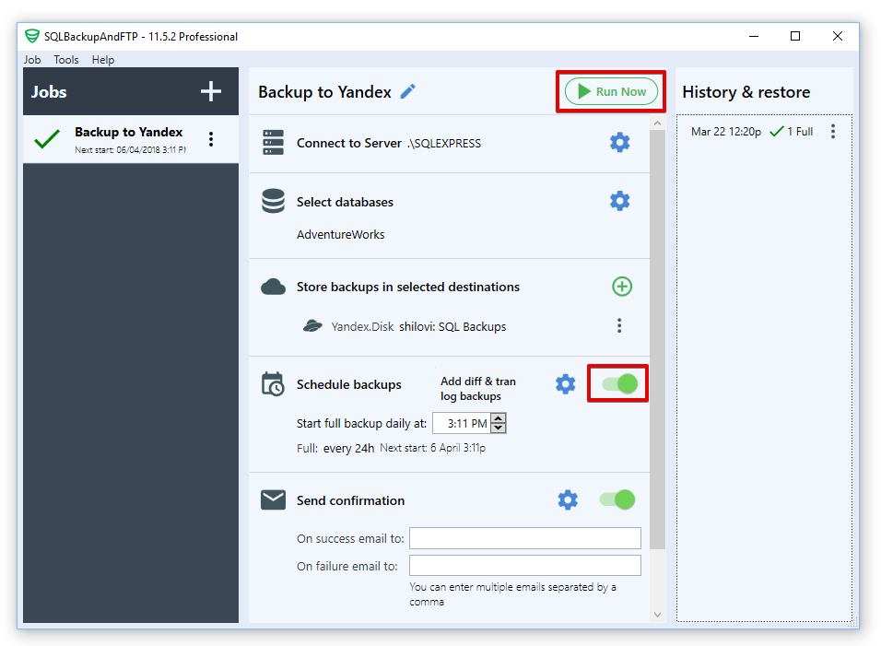Screen dimensions: 881x646
Task: Open Schedule backups settings gear
Action: pyautogui.click(x=566, y=384)
